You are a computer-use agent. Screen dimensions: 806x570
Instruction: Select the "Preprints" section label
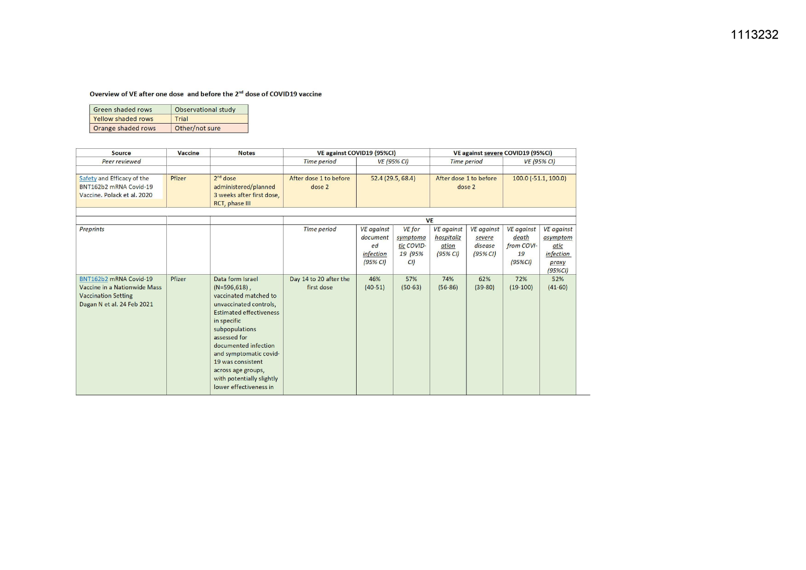[92, 229]
